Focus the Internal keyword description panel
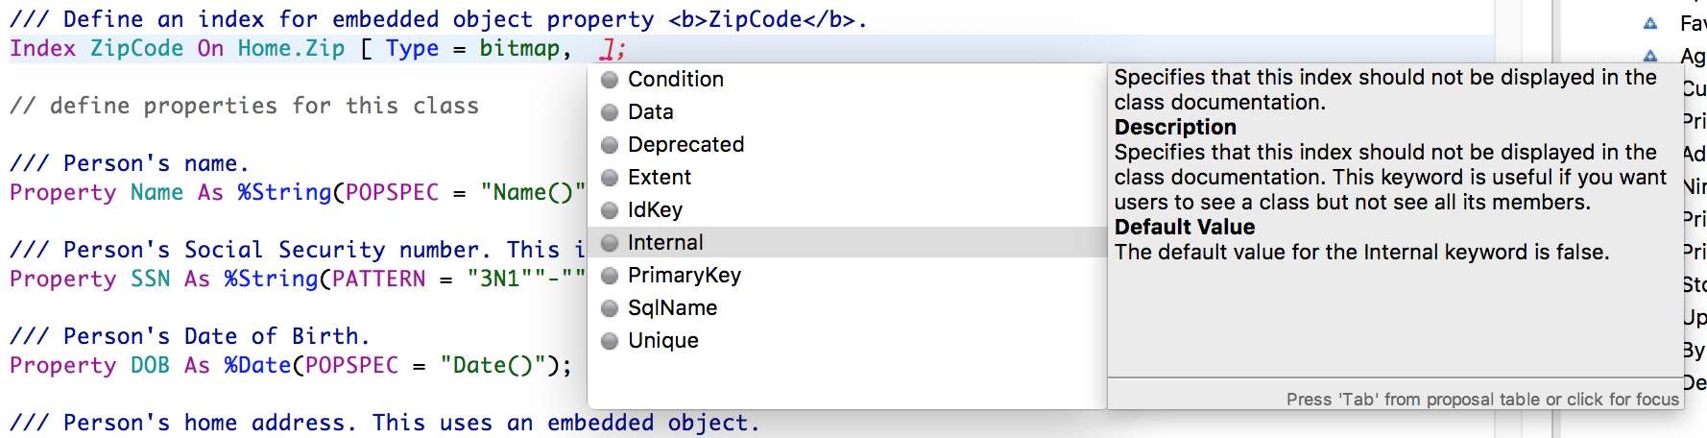Viewport: 1707px width, 438px height. [x=1392, y=307]
